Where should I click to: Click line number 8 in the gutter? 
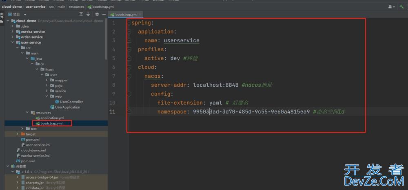(x=113, y=85)
